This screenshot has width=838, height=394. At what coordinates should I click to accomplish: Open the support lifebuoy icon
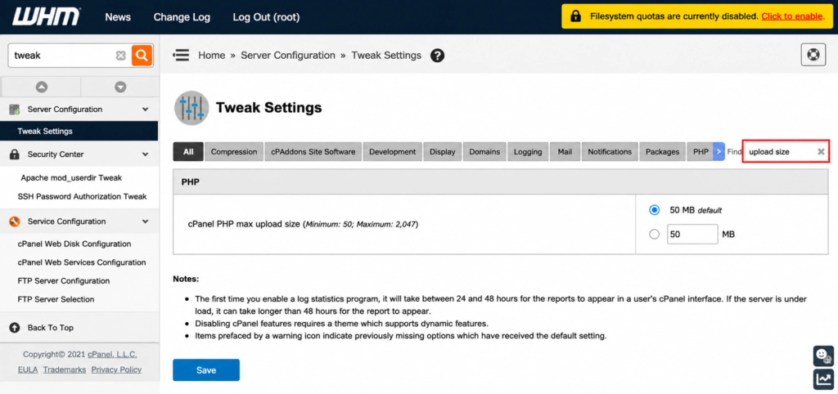(x=813, y=55)
